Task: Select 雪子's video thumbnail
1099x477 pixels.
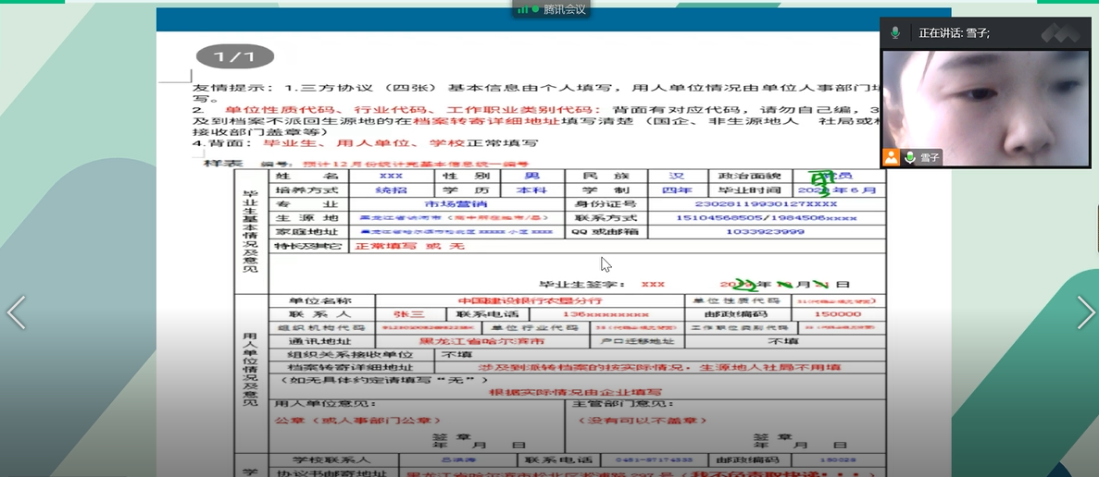Action: pyautogui.click(x=985, y=108)
